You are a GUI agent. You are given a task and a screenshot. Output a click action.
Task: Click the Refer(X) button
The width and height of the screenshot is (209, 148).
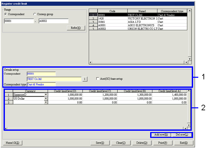(x=78, y=28)
